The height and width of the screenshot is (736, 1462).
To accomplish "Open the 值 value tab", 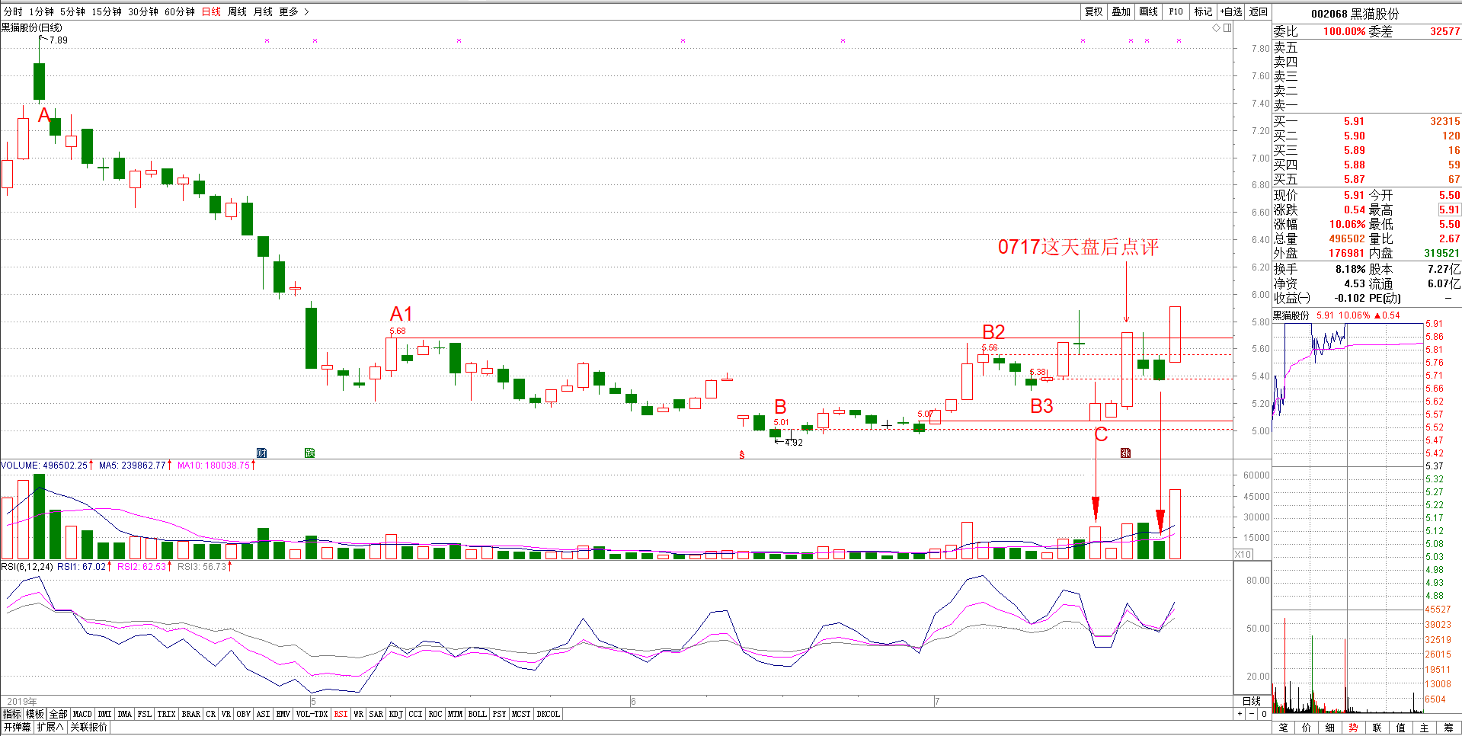I will tap(1401, 728).
